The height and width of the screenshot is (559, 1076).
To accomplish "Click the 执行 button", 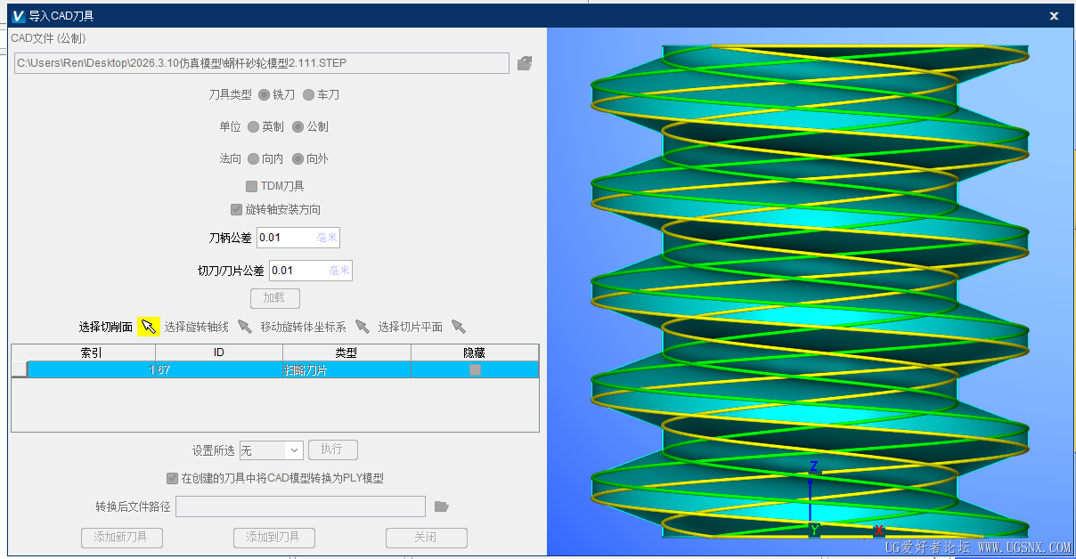I will point(332,450).
